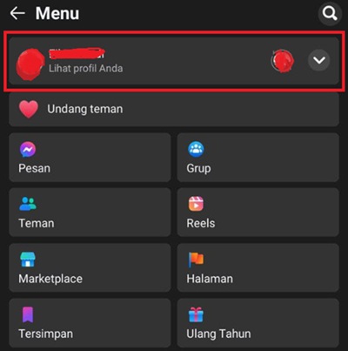This screenshot has width=348, height=351.
Task: Tap the Reels clapperboard icon
Action: (196, 204)
